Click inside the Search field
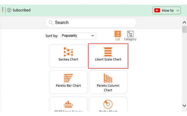 (91, 23)
